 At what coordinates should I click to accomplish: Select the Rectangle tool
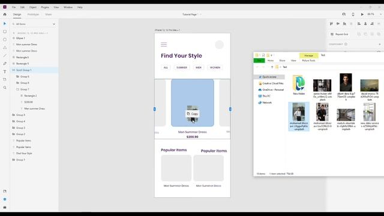click(5, 32)
